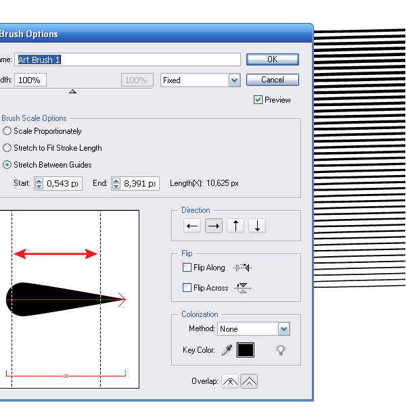The image size is (406, 417).
Task: Toggle the Preview checkbox
Action: (x=258, y=100)
